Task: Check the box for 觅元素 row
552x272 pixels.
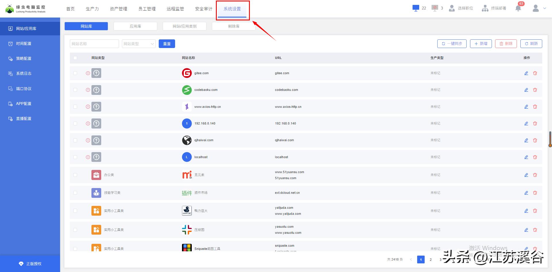Action: coord(75,175)
